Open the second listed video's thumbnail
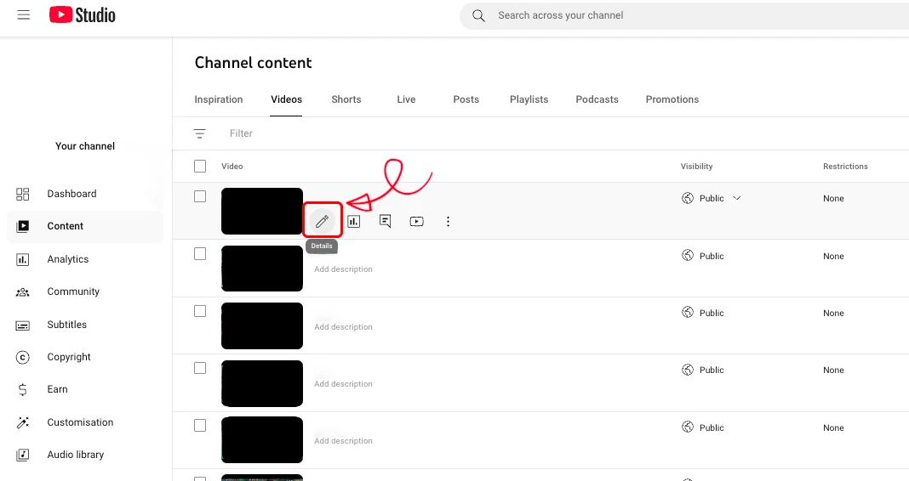 point(262,269)
